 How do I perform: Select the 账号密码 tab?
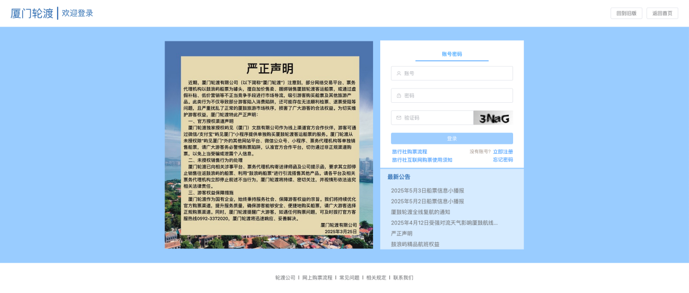coord(452,54)
